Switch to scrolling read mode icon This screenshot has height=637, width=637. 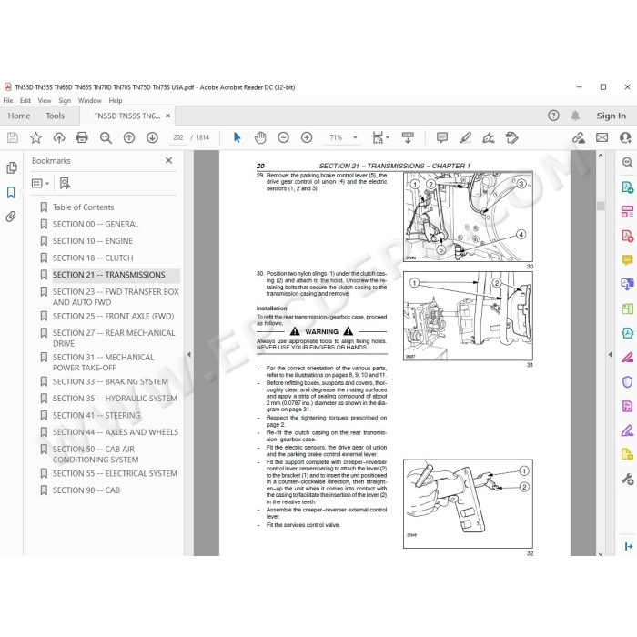point(408,137)
